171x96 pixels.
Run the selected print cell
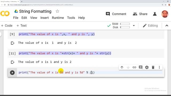12,73
